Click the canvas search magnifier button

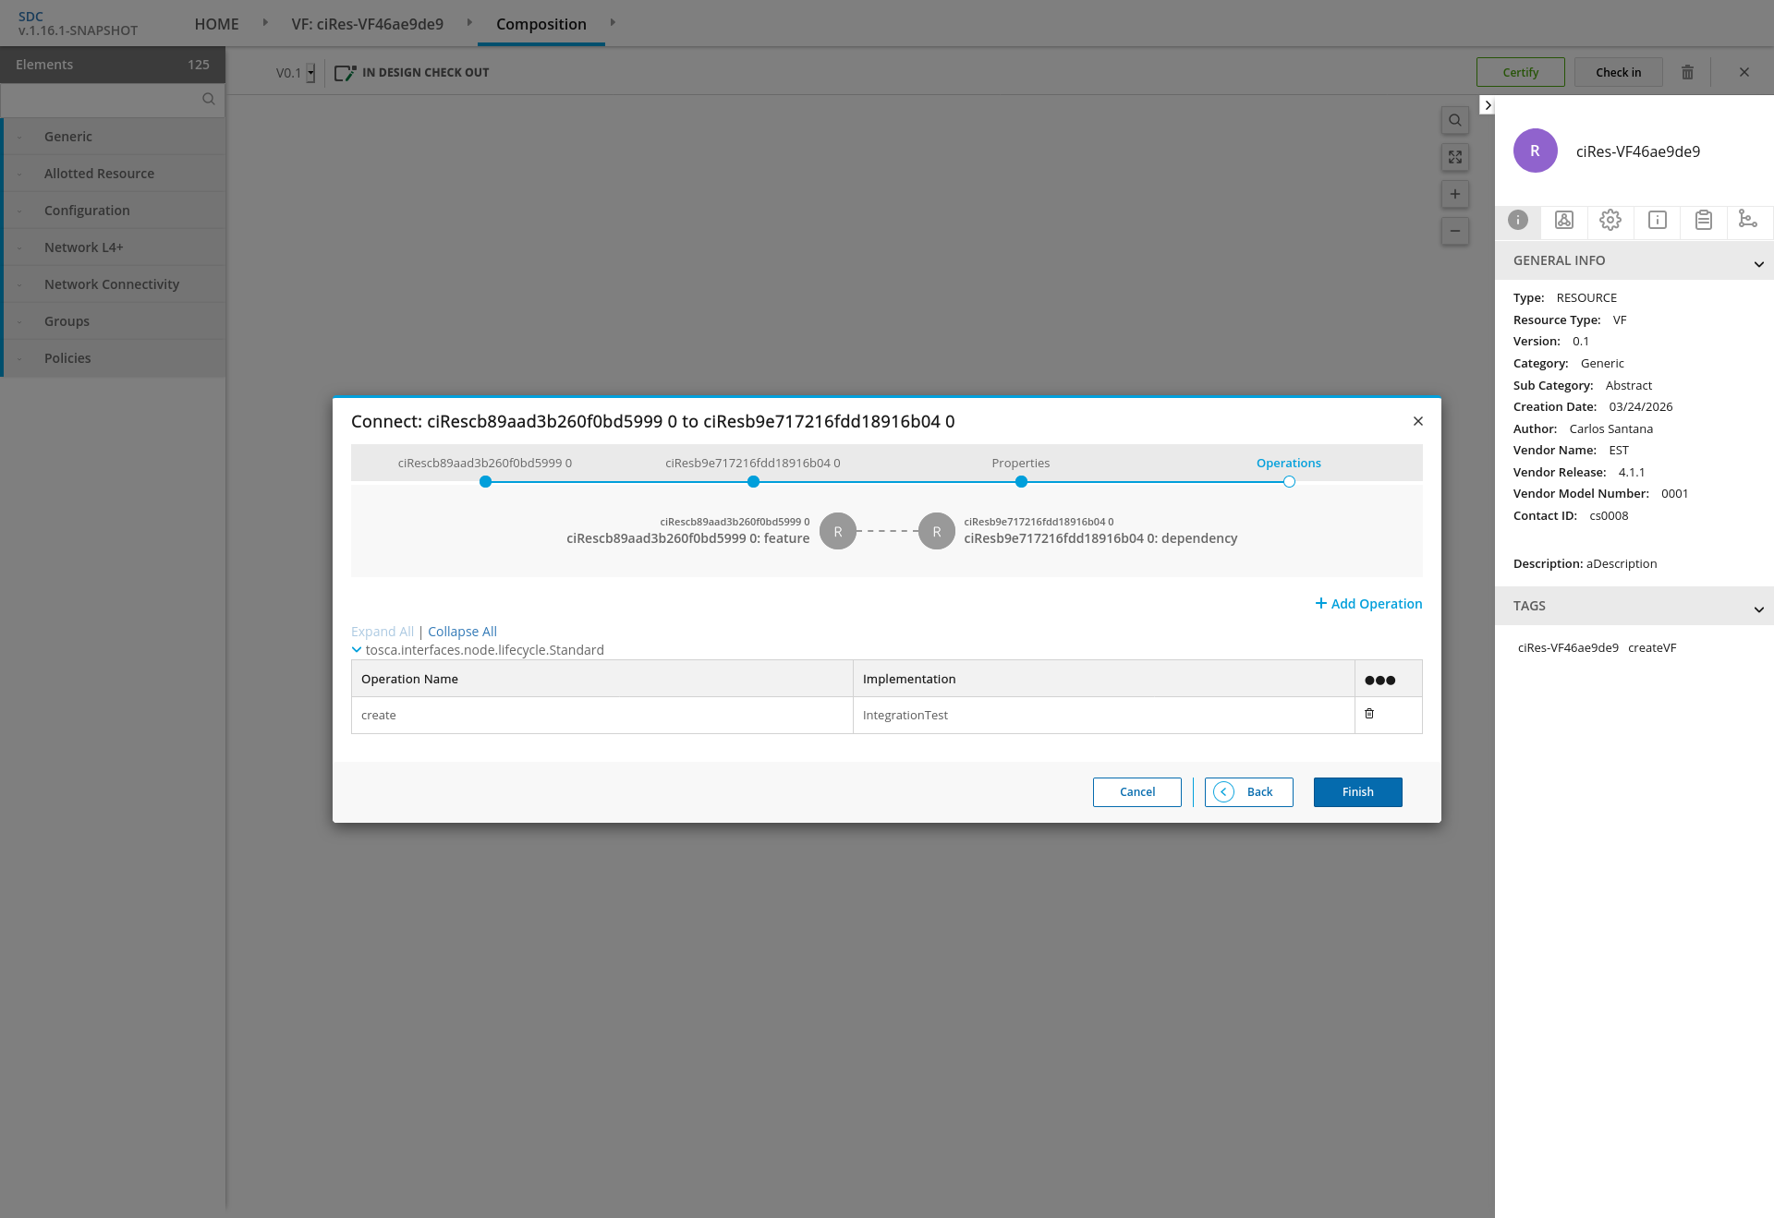click(x=1454, y=120)
